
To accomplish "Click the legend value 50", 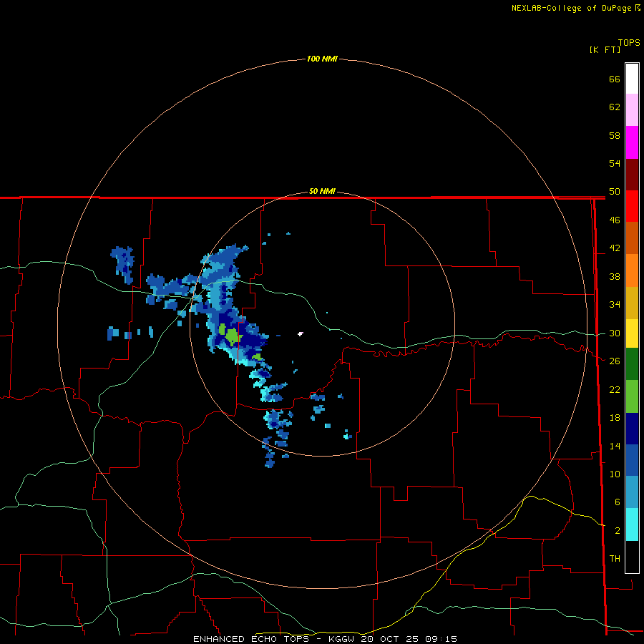I will click(615, 191).
